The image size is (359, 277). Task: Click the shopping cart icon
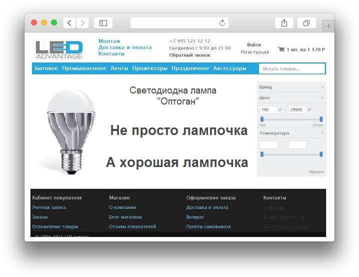point(281,49)
